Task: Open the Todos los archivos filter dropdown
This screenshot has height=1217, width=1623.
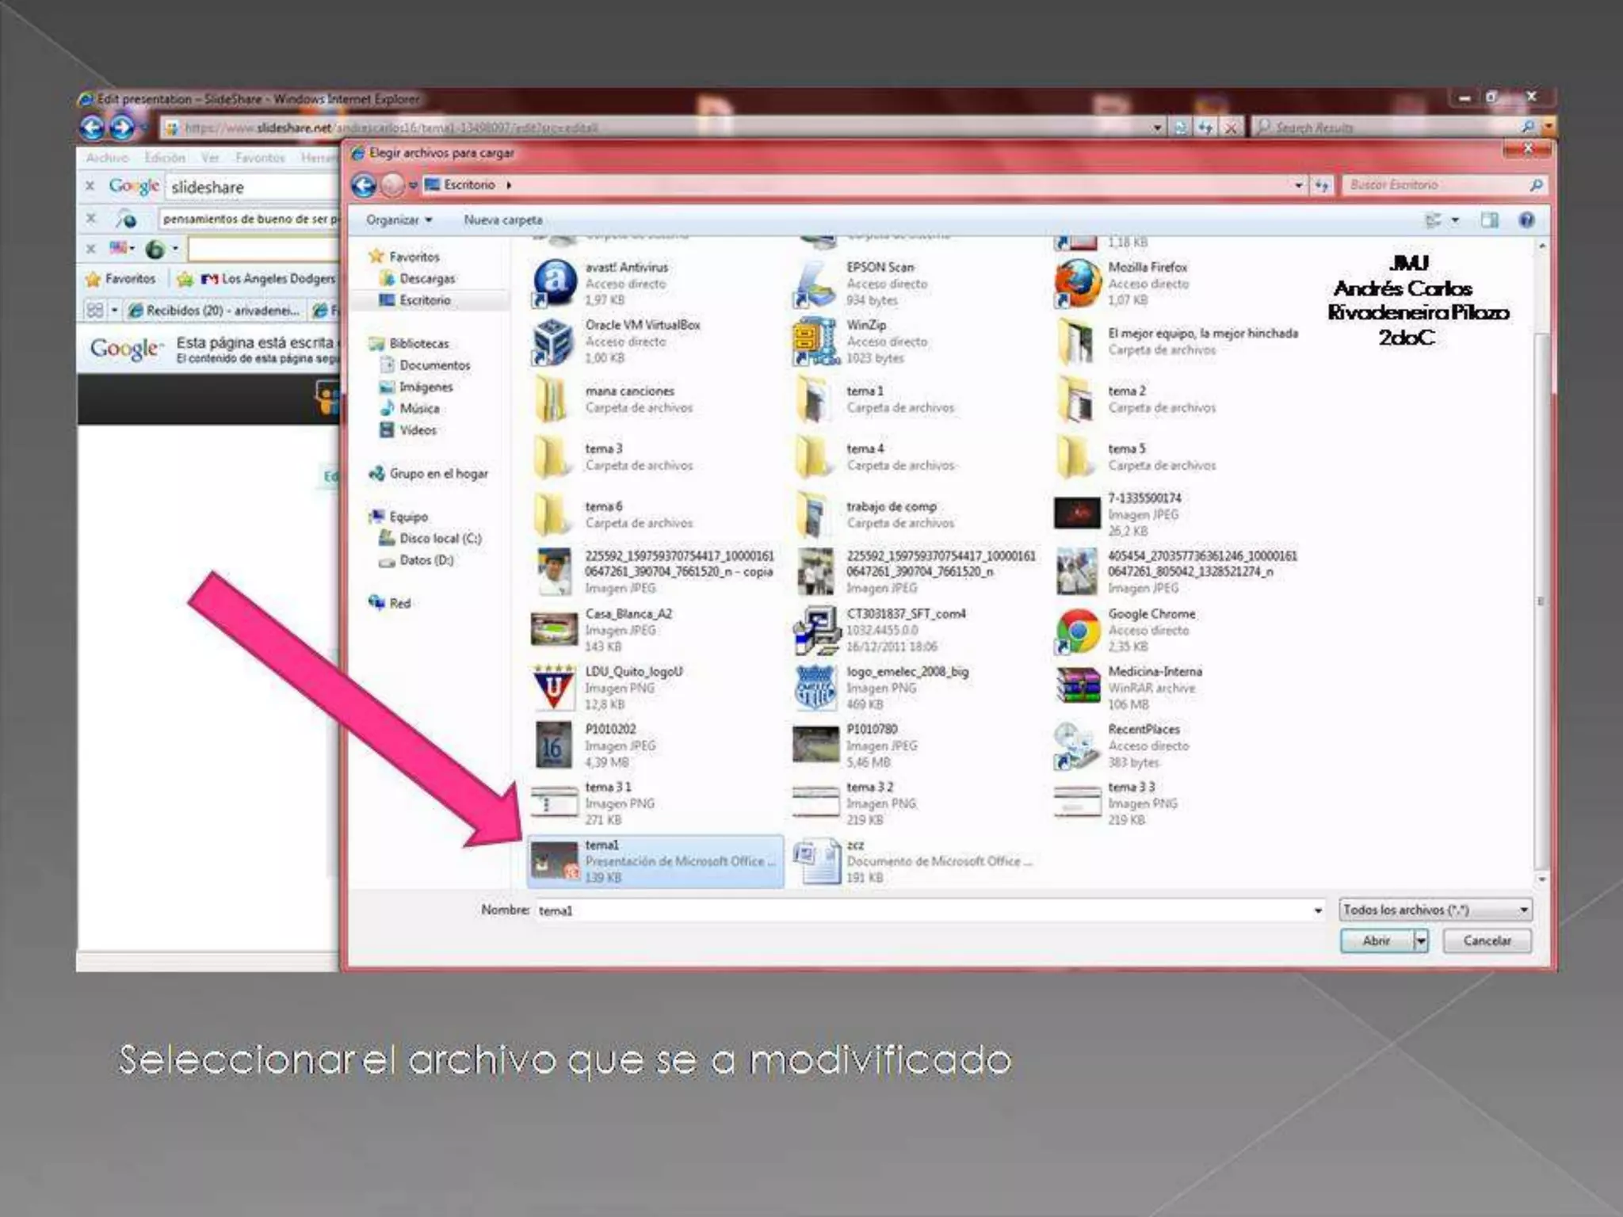Action: (x=1435, y=910)
